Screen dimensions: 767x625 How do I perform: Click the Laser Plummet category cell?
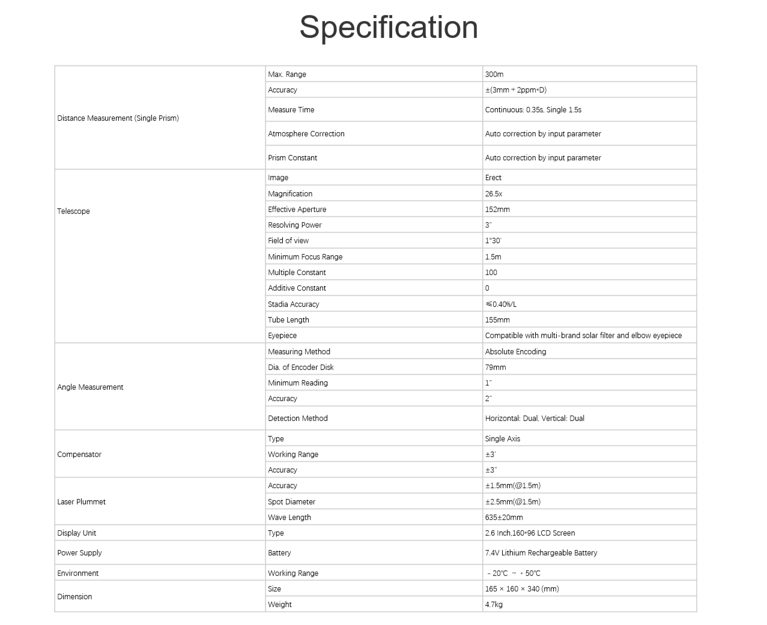pyautogui.click(x=81, y=502)
